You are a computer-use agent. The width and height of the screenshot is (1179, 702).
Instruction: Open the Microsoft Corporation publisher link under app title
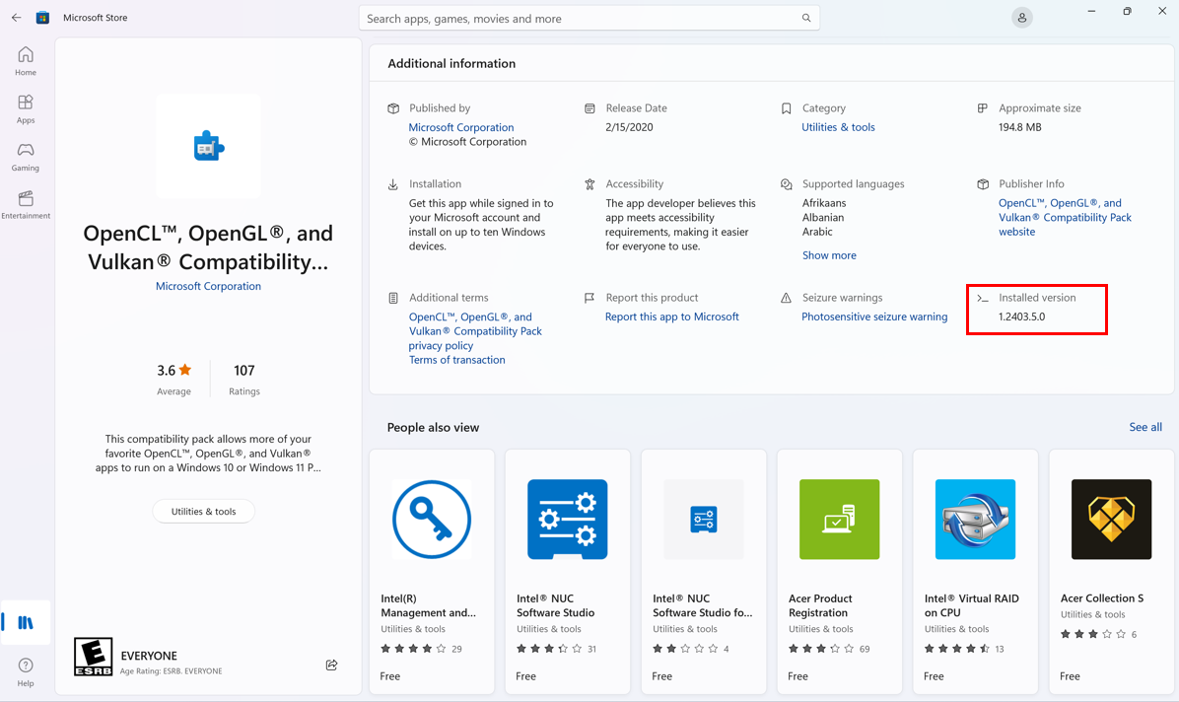click(x=208, y=286)
